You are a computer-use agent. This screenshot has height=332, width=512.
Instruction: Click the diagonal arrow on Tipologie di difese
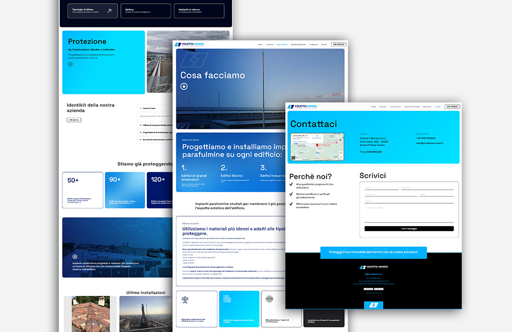110,10
